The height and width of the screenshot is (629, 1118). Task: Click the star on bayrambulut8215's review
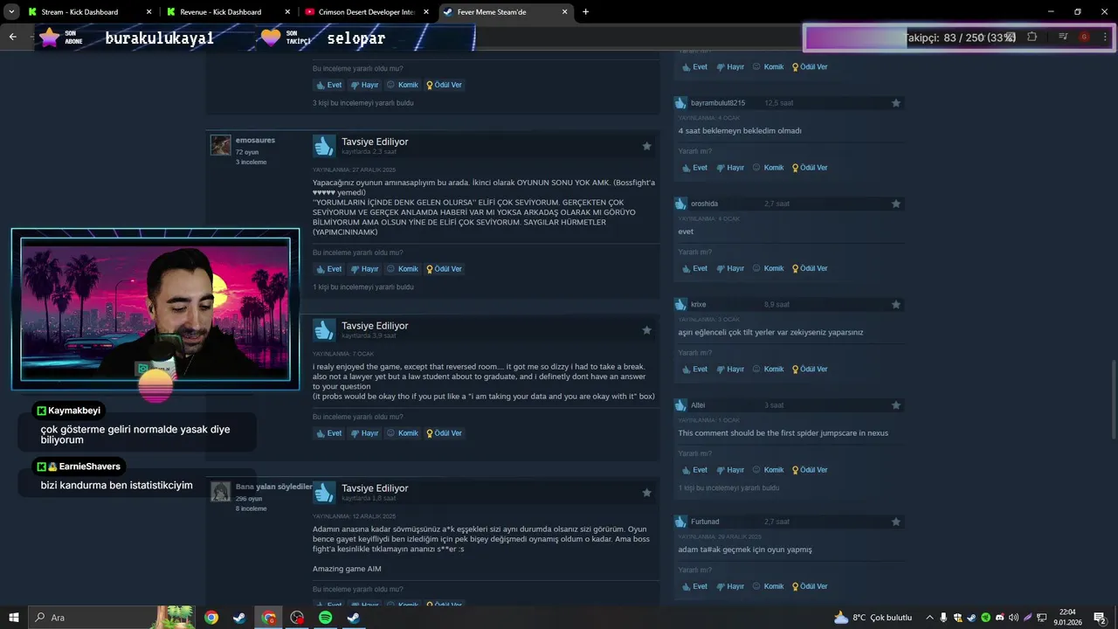coord(896,103)
